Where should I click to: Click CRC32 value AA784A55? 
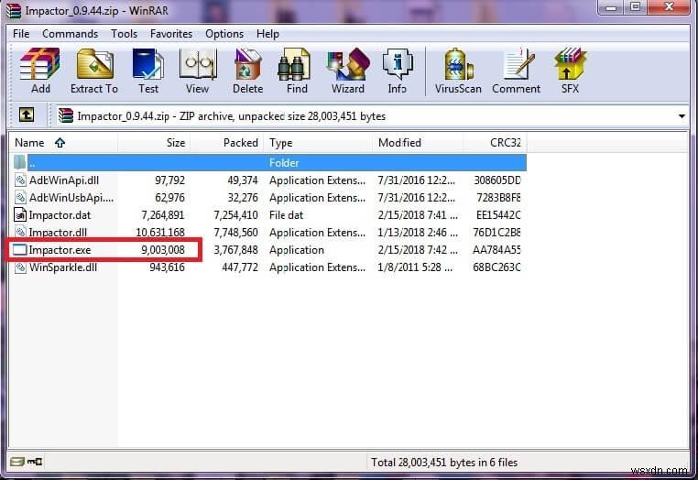[496, 250]
